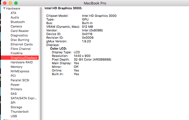
Task: Open the Diagnostics entry
Action: click(x=19, y=35)
